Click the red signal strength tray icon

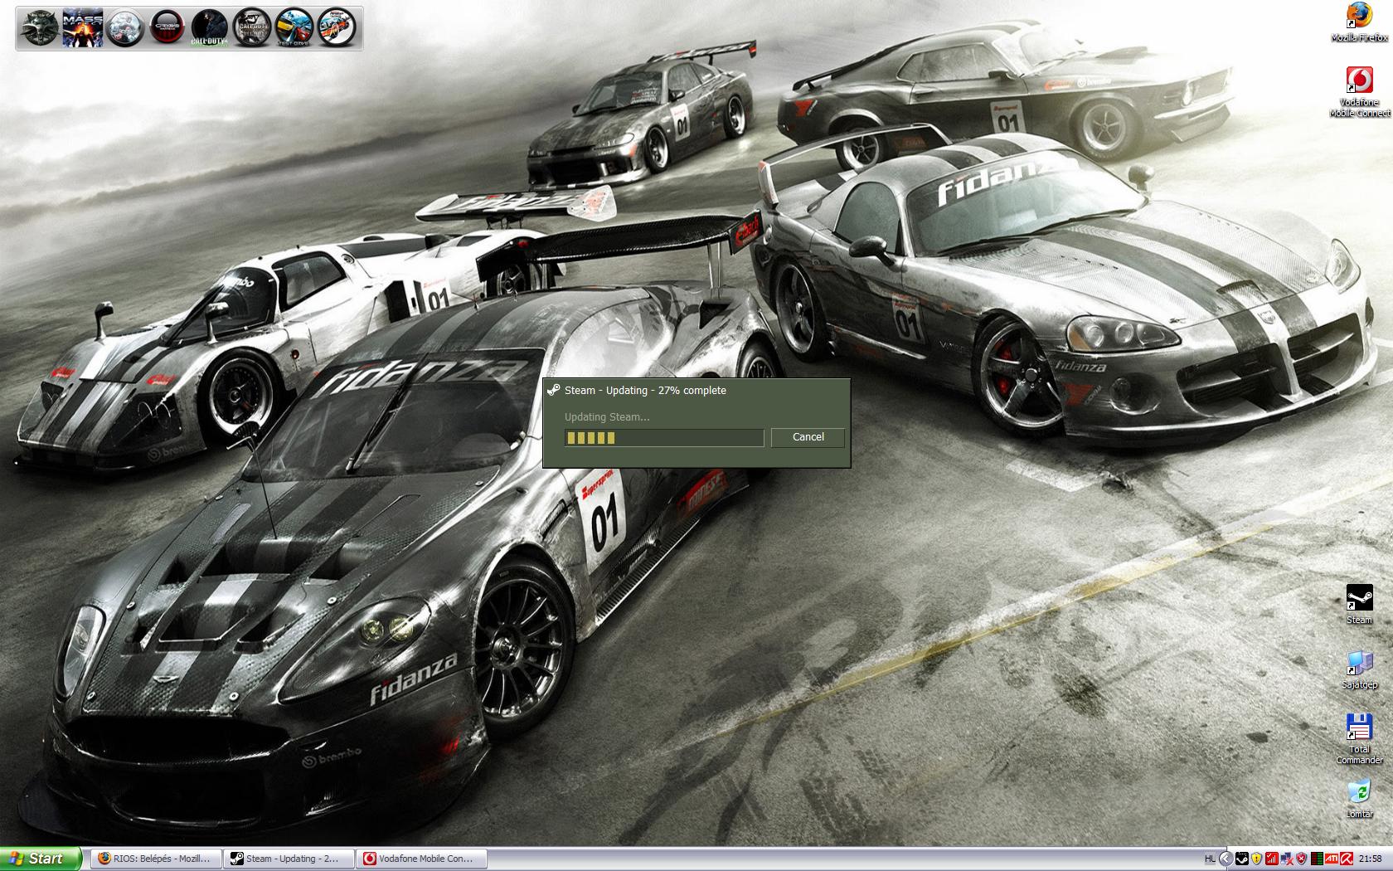1271,859
